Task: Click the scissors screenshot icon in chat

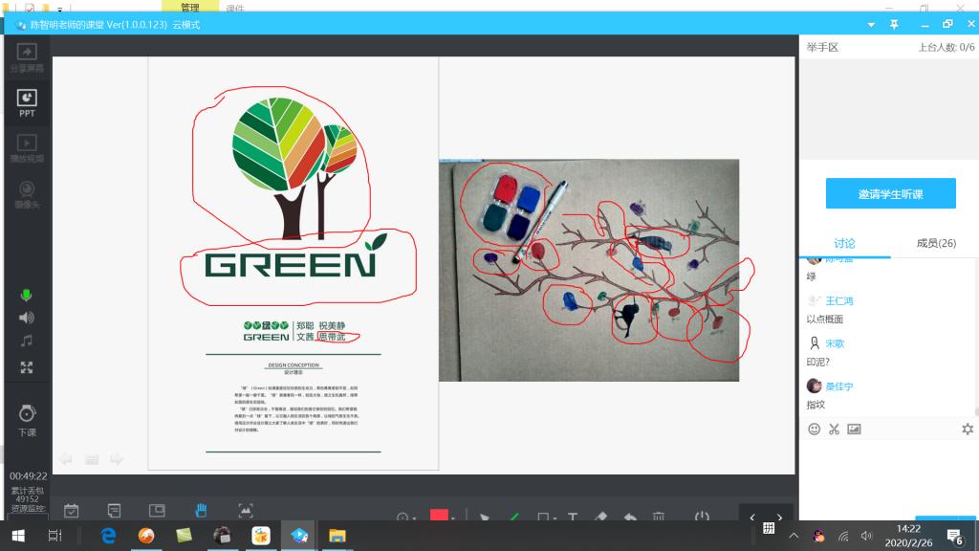Action: click(834, 430)
